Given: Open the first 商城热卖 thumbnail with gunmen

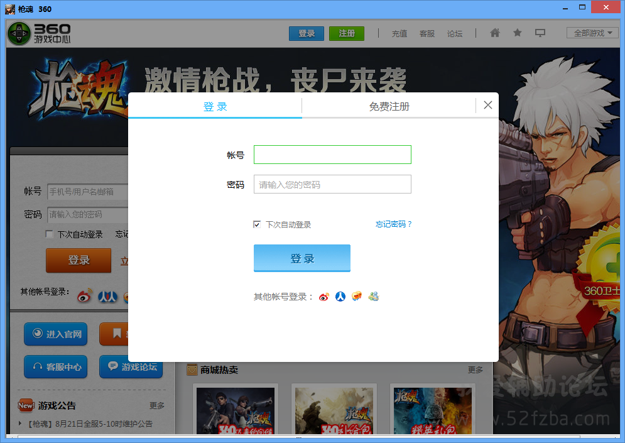Looking at the screenshot, I should pos(236,410).
